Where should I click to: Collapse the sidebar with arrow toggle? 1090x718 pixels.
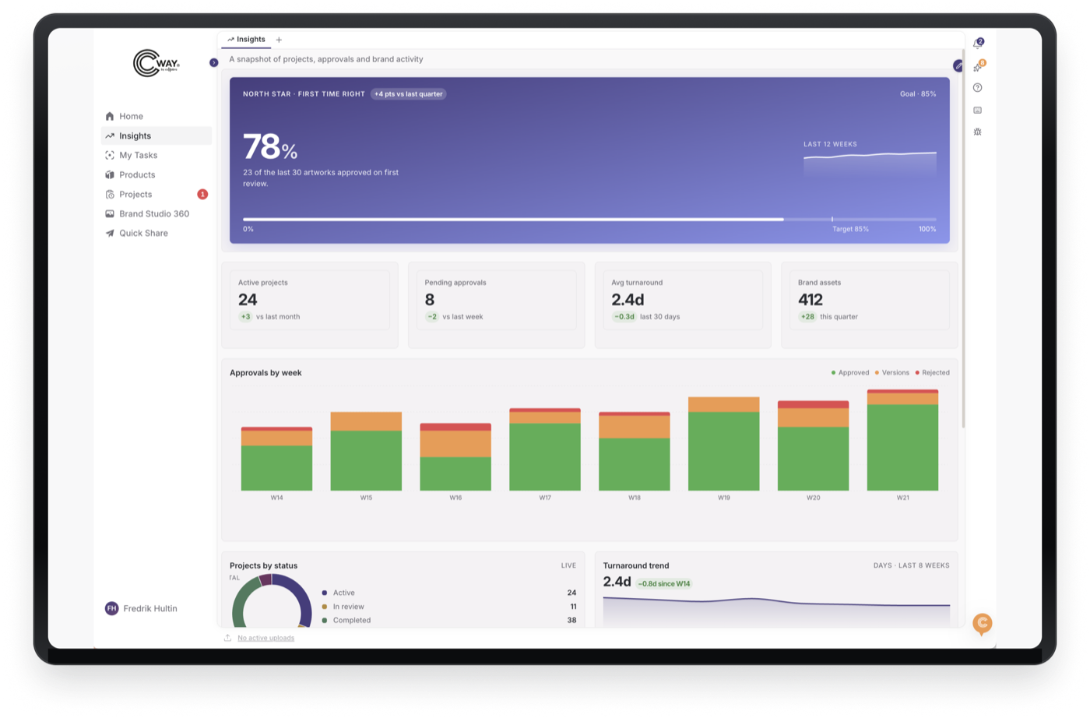213,62
